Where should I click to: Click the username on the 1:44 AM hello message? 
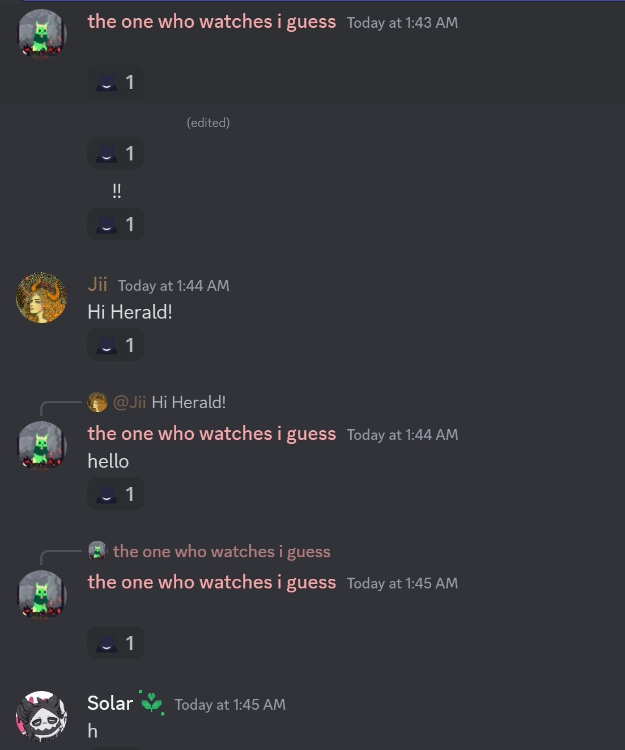[212, 434]
